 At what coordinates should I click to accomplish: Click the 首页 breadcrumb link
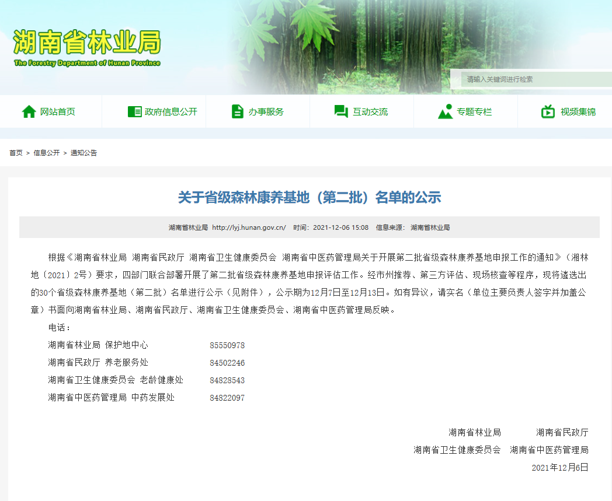(x=16, y=153)
